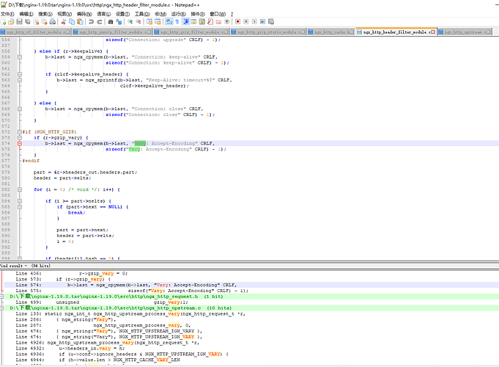Open the 语言(L) menu
This screenshot has width=499, height=367.
tap(103, 14)
